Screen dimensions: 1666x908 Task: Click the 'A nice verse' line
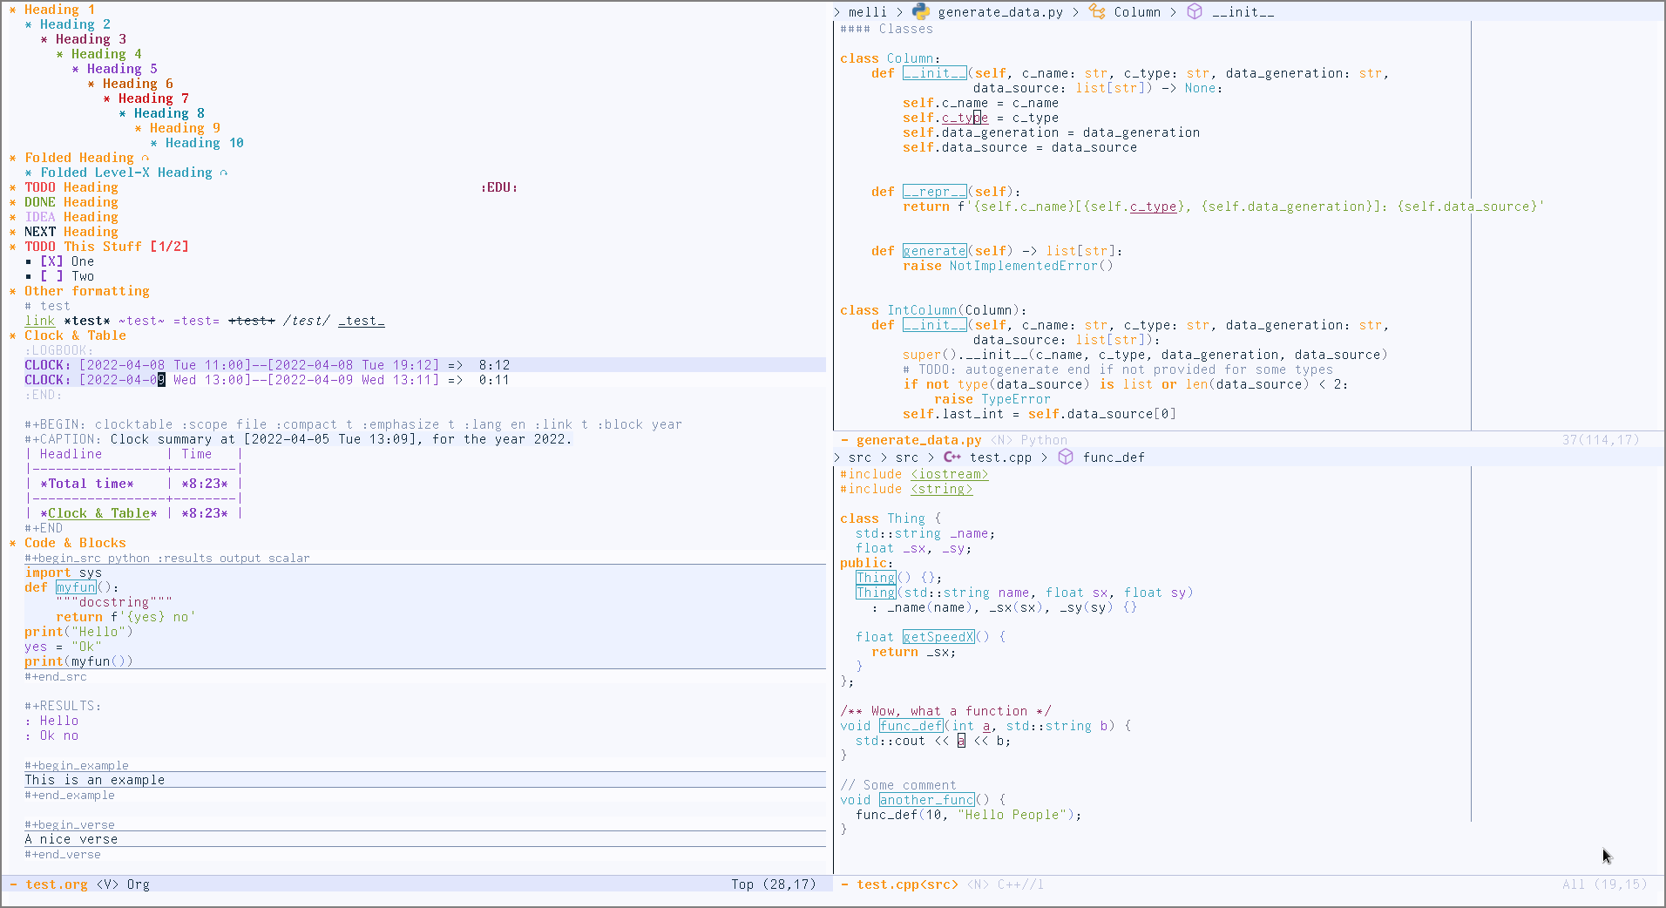click(x=71, y=839)
